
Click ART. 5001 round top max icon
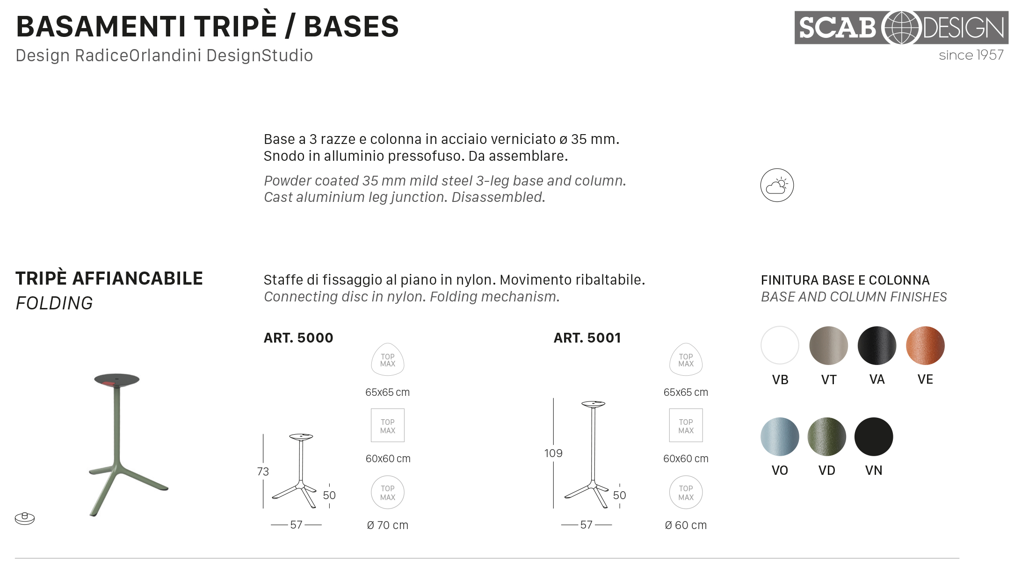pyautogui.click(x=686, y=492)
